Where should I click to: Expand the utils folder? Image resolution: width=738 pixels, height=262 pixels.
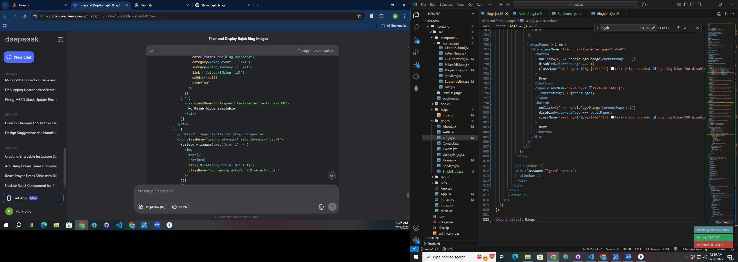click(x=432, y=183)
